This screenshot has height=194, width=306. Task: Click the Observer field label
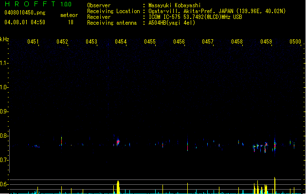click(99, 5)
